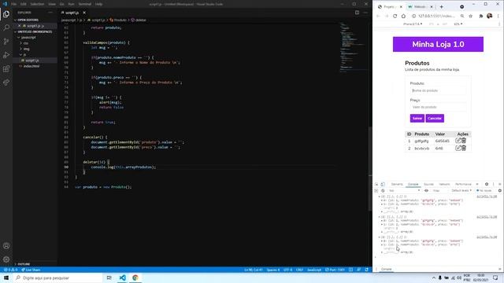Screen dimensions: 504x283
Task: Switch to DevTools Network tab
Action: [444, 184]
